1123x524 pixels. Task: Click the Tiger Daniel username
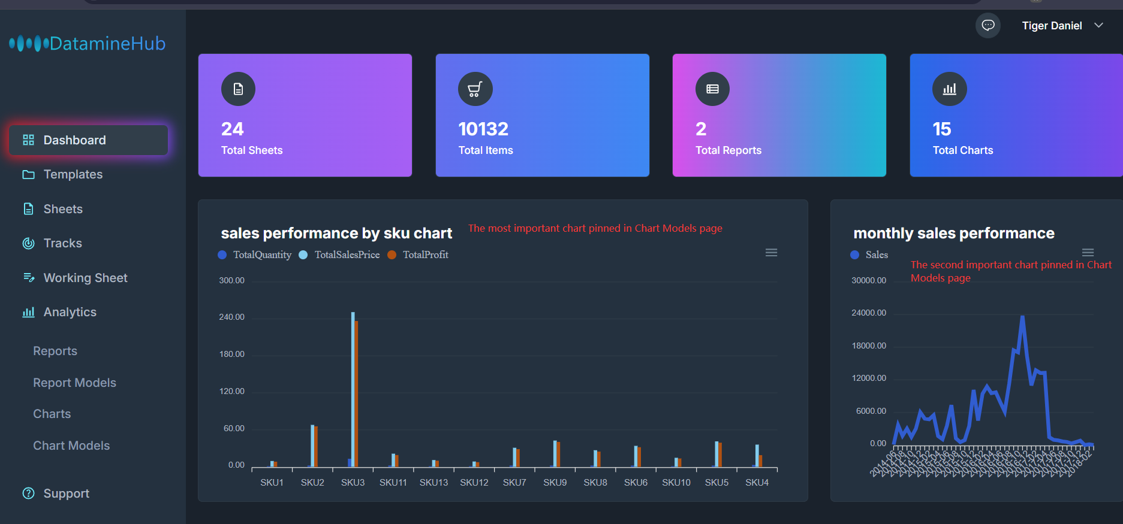pos(1052,26)
